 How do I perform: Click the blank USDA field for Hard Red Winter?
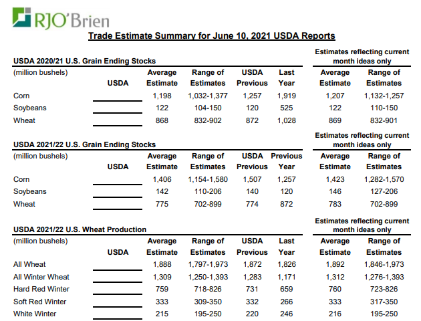[x=118, y=289]
